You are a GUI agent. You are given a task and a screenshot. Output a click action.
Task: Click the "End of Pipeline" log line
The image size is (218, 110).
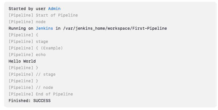(41, 94)
